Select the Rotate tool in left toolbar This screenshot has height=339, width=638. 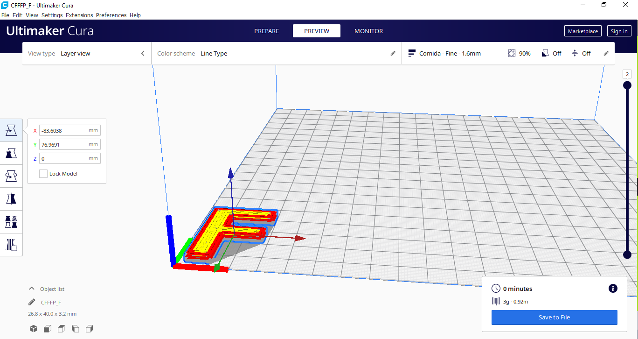click(x=11, y=176)
